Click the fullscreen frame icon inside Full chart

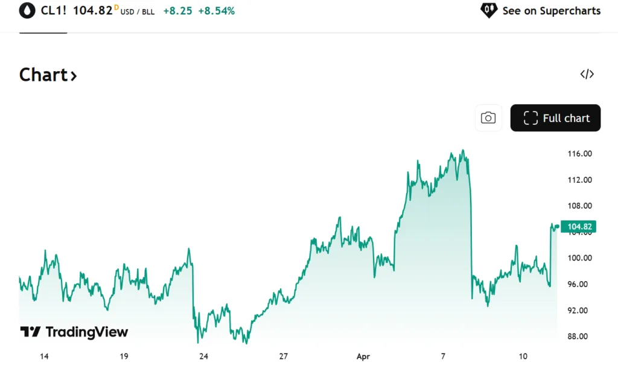(530, 118)
